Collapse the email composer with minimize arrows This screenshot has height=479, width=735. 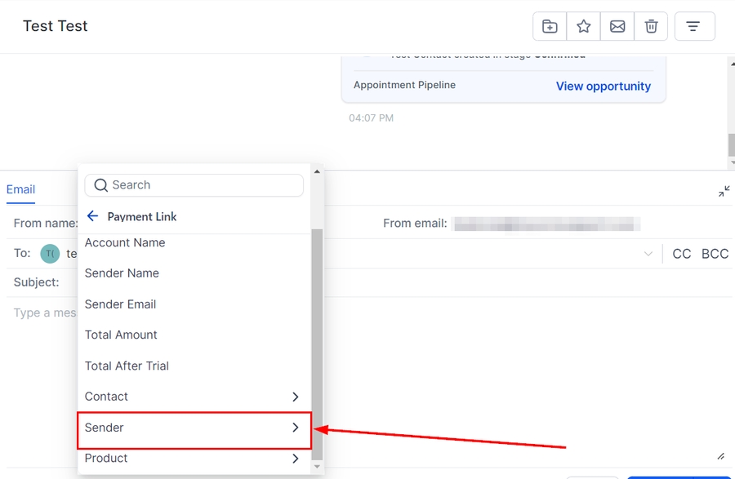(x=724, y=191)
